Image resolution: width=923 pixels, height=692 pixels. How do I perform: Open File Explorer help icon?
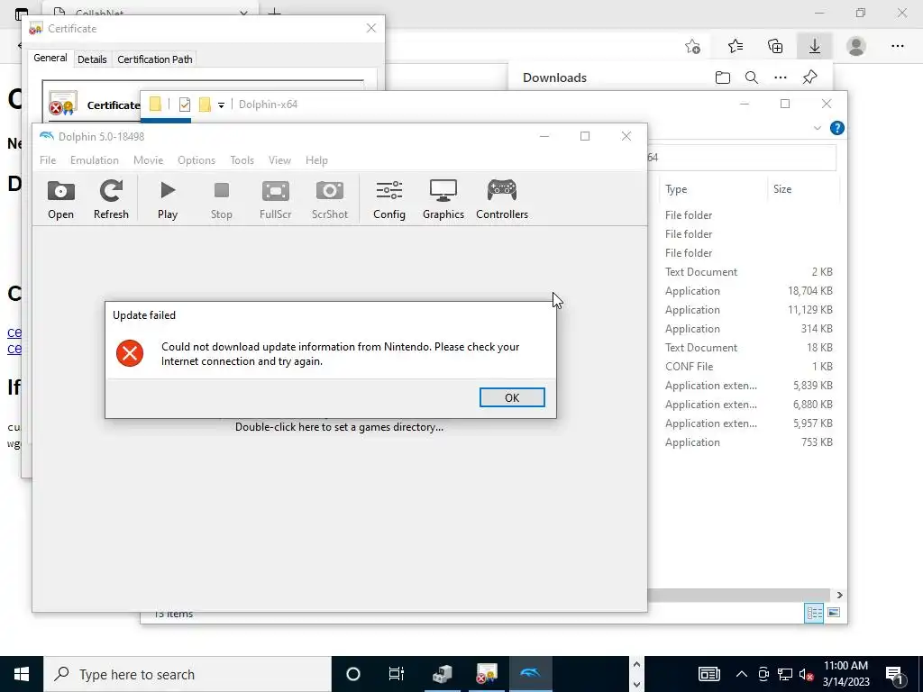(837, 128)
